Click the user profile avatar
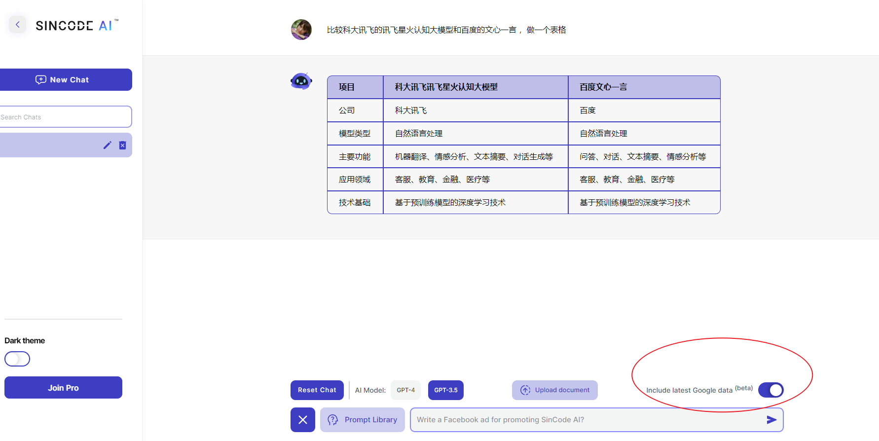Screen dimensions: 879x441 point(301,30)
